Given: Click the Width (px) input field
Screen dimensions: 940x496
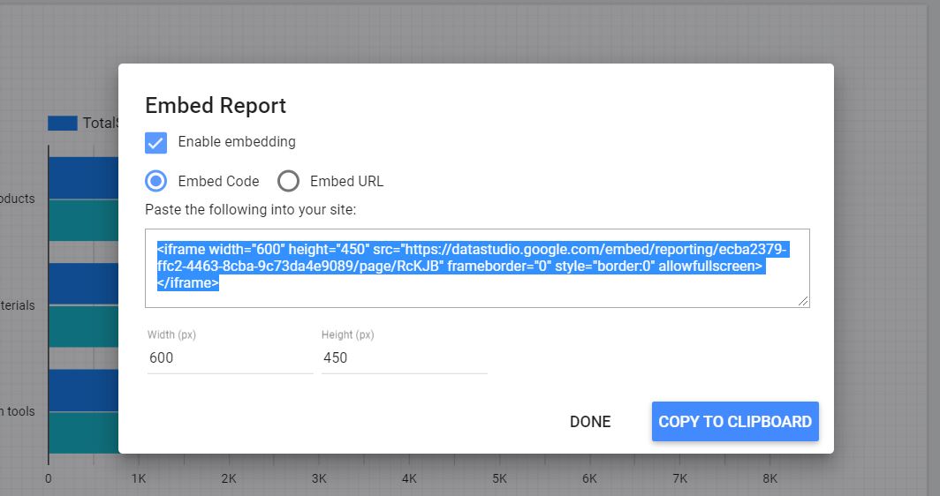Looking at the screenshot, I should (230, 357).
